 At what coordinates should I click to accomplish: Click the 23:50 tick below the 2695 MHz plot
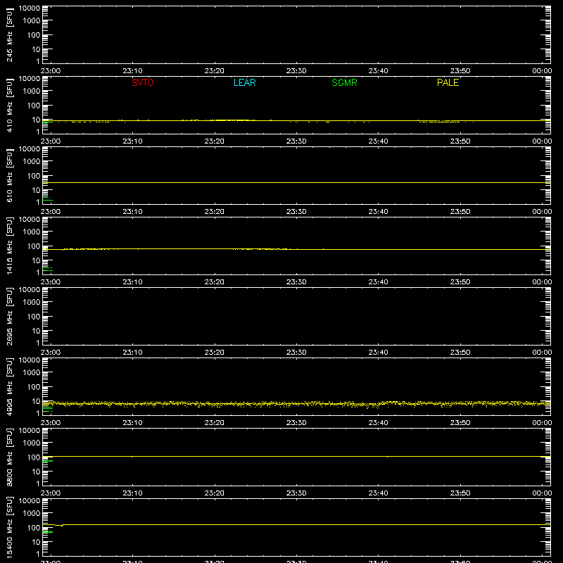click(x=460, y=353)
